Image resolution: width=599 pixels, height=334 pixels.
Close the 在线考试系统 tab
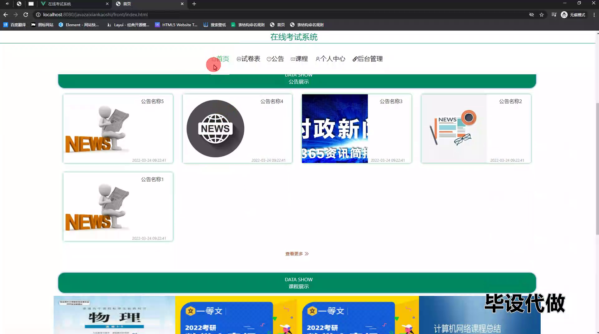point(107,4)
